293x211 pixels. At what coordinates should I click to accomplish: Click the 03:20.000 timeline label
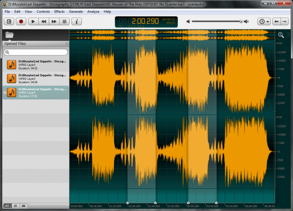coord(173,206)
